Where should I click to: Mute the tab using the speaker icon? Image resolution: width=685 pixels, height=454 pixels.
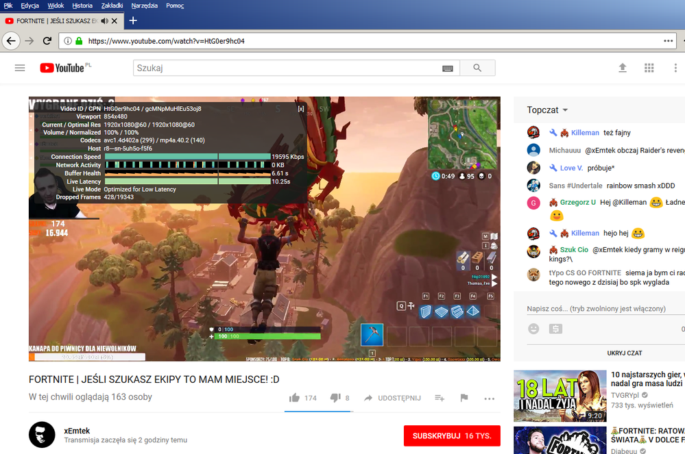click(x=104, y=21)
